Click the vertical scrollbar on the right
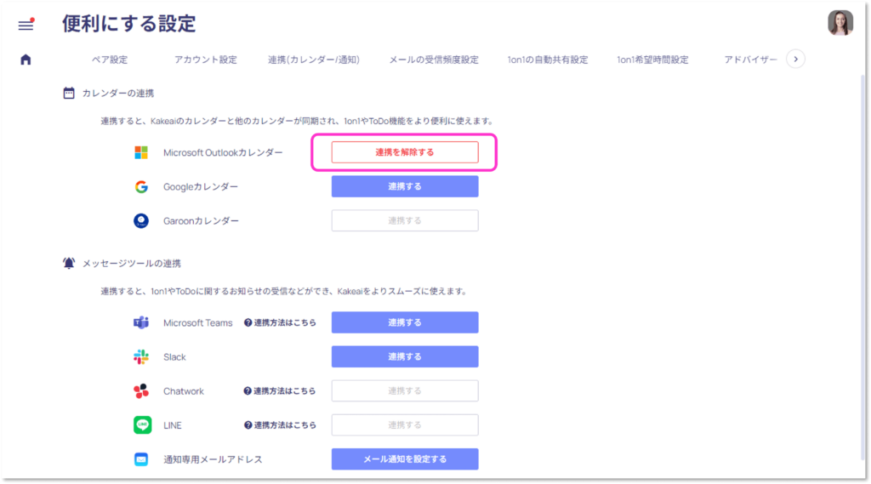Viewport: 871px width, 484px height. coord(862,267)
